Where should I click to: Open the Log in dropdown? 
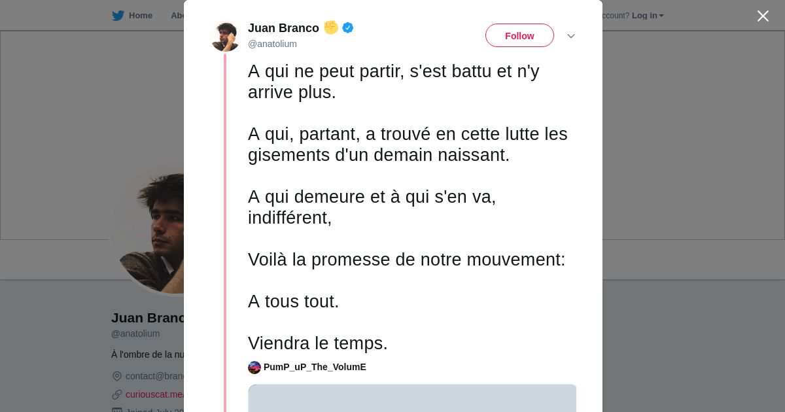coord(648,16)
